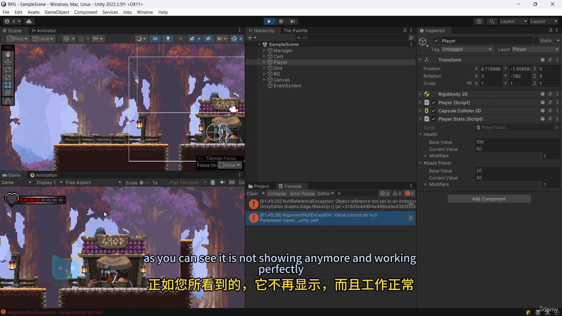562x316 pixels.
Task: Toggle Error Pause in the Console
Action: point(302,193)
